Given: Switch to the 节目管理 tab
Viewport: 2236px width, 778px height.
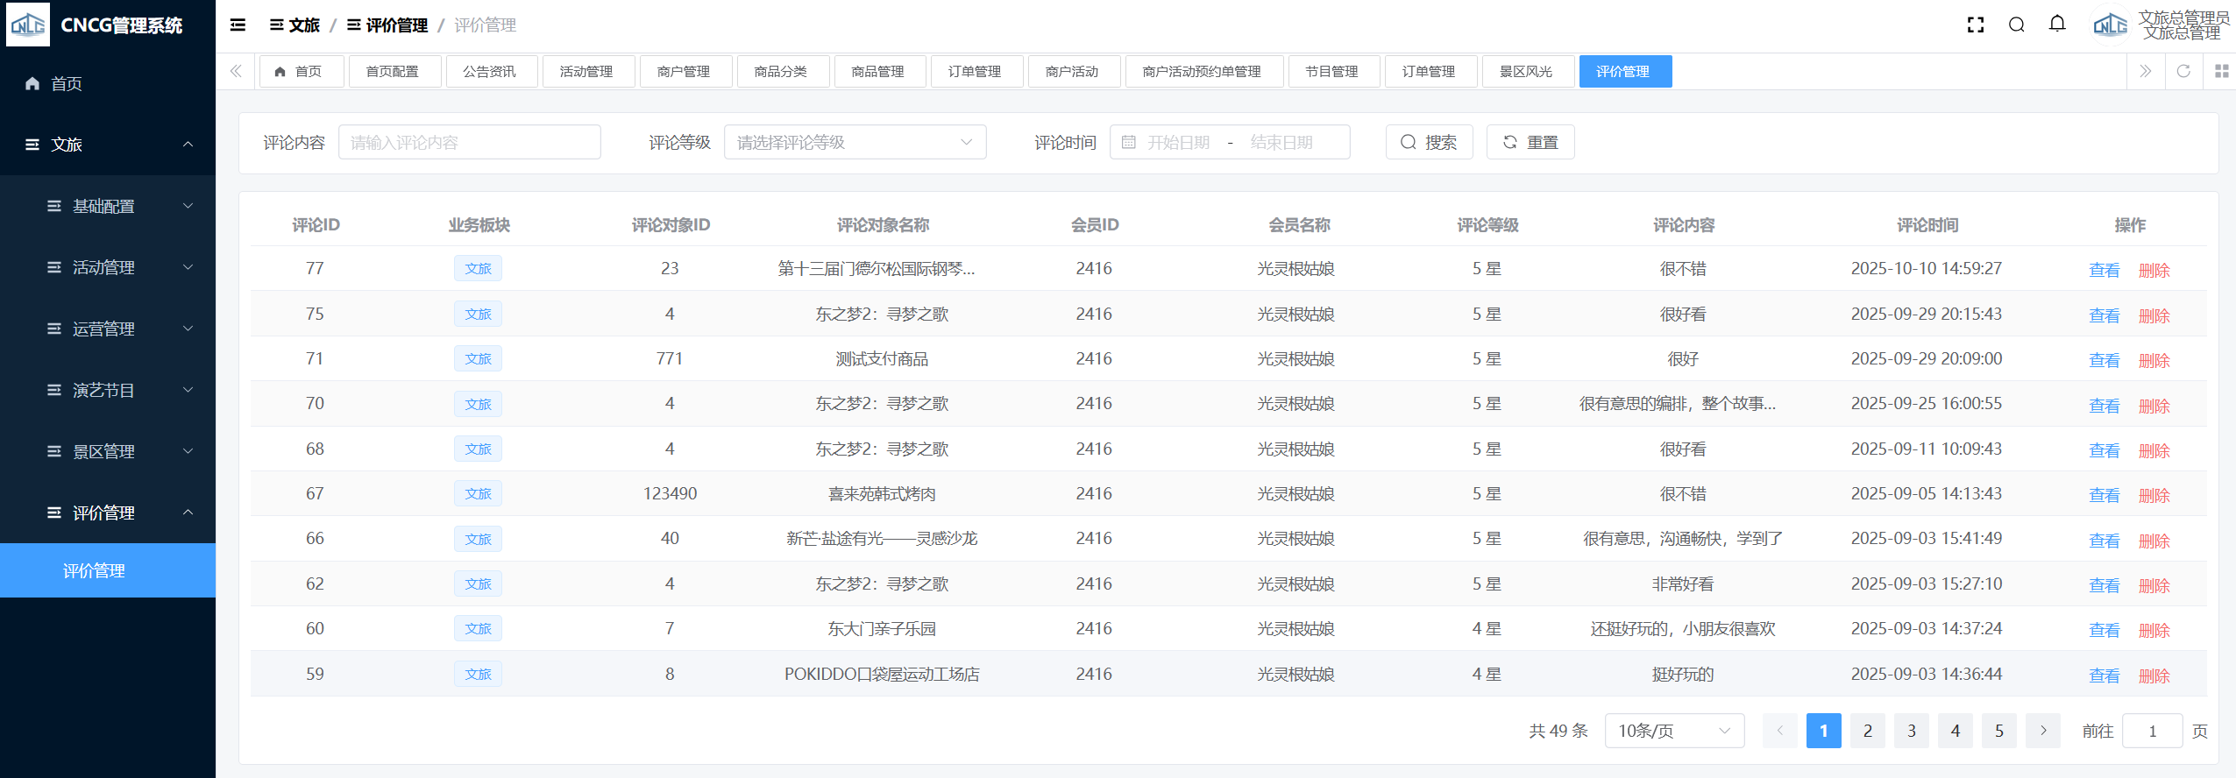Looking at the screenshot, I should [1331, 71].
